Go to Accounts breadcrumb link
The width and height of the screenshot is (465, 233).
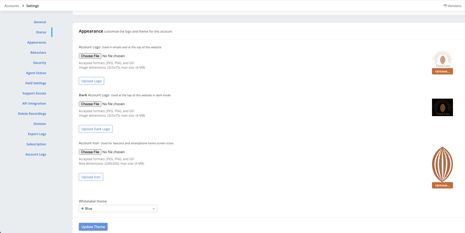click(x=12, y=6)
